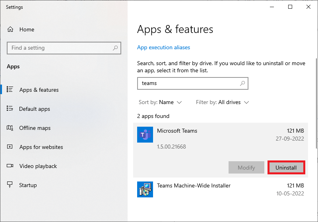
Task: Click the Video playback camera icon
Action: [x=10, y=166]
